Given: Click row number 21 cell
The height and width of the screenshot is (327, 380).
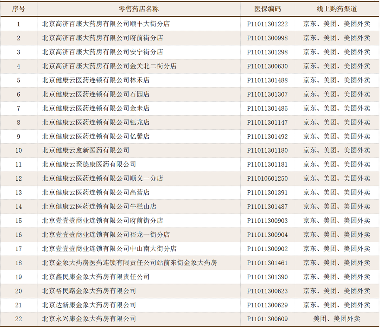Looking at the screenshot, I should tap(19, 305).
